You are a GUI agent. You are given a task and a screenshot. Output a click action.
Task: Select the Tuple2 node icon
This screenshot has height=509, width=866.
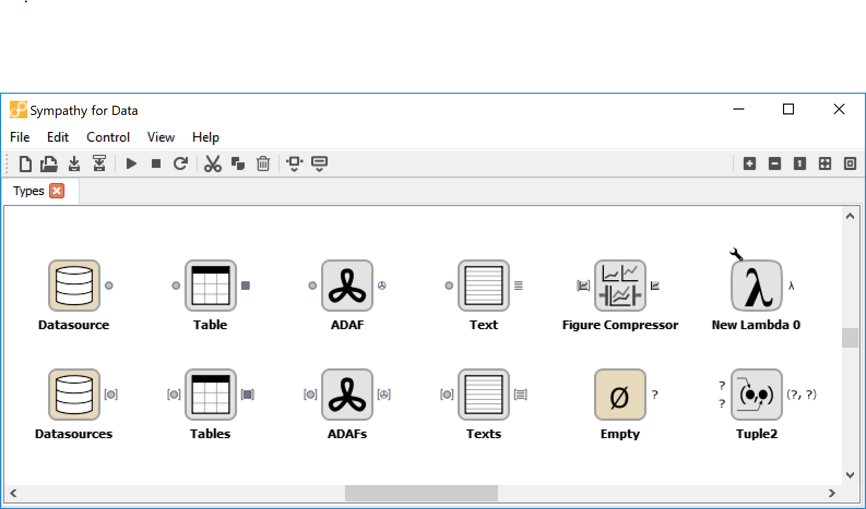(x=757, y=395)
